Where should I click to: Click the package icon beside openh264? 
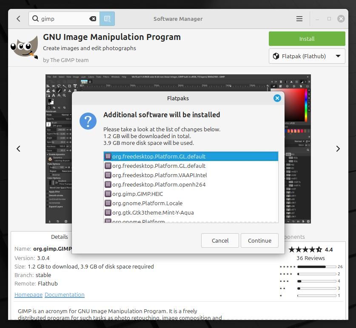108,184
